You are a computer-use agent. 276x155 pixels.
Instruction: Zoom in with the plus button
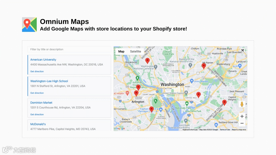(x=242, y=116)
